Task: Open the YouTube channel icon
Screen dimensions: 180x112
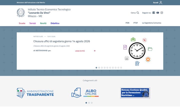Action: click(158, 13)
